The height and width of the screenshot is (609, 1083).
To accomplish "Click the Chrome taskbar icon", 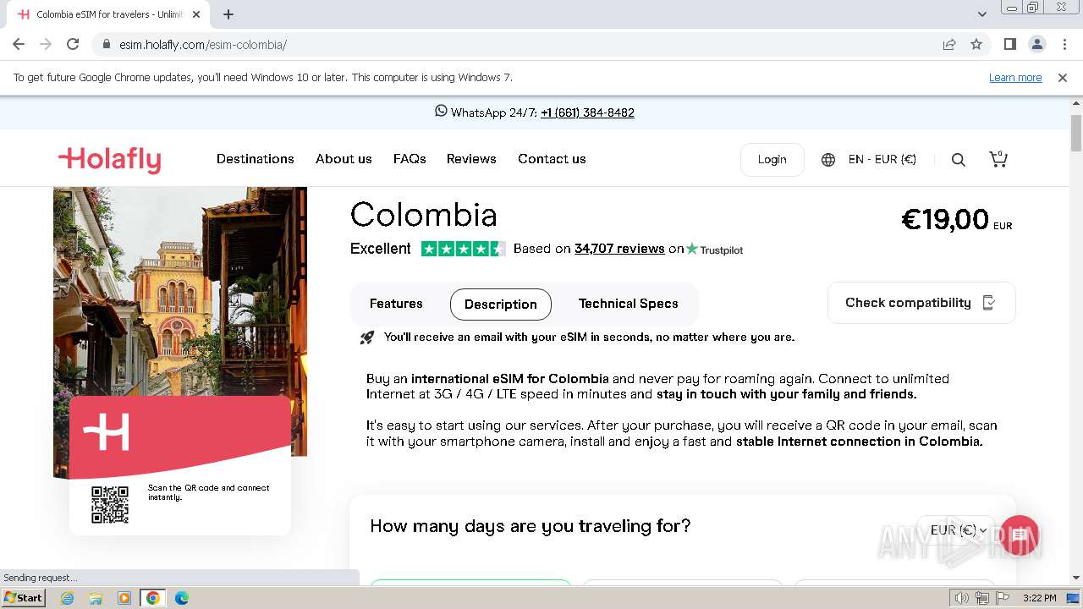I will pos(153,598).
